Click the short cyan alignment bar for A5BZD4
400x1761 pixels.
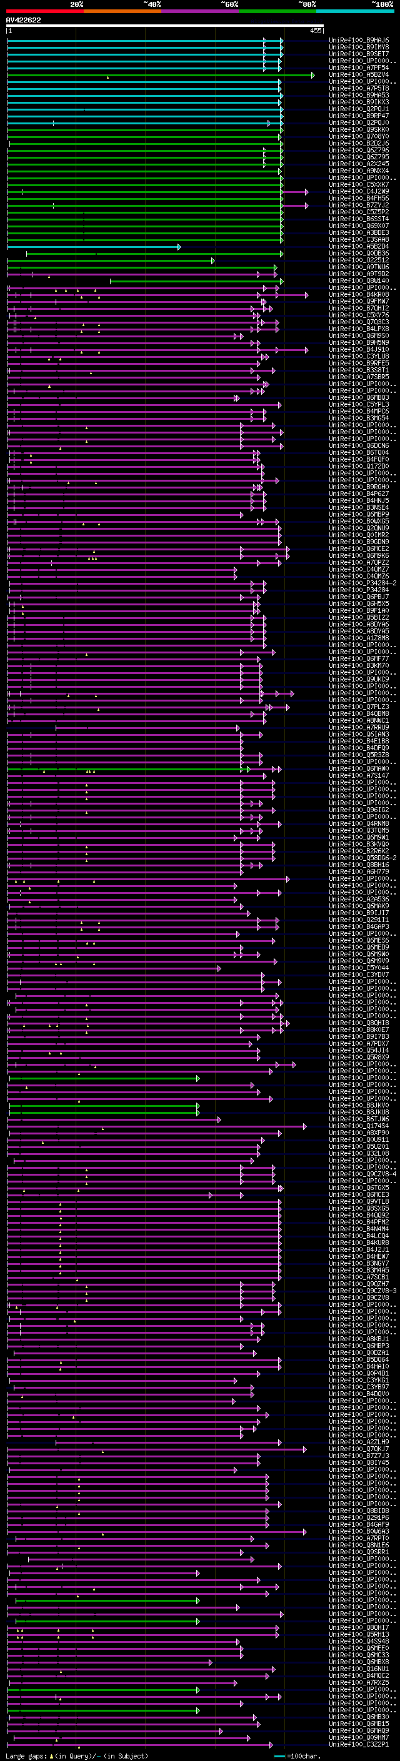(94, 247)
